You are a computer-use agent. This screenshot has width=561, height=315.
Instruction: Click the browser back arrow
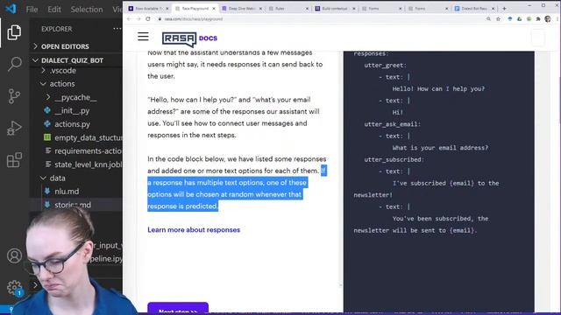coord(129,19)
